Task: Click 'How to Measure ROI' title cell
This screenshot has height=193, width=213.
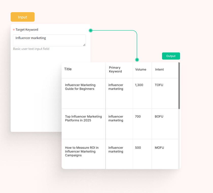Action: coord(83,154)
